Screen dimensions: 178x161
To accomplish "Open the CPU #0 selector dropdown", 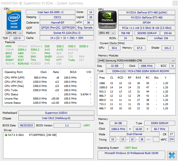I will [14, 33].
